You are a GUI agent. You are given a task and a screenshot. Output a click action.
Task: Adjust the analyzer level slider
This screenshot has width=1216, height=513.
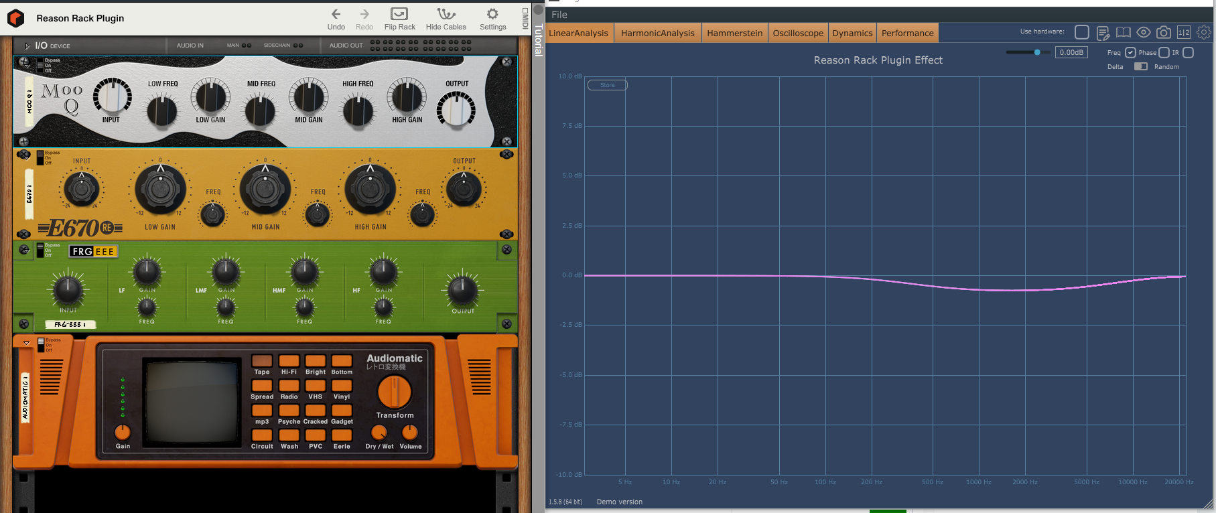pos(1027,52)
